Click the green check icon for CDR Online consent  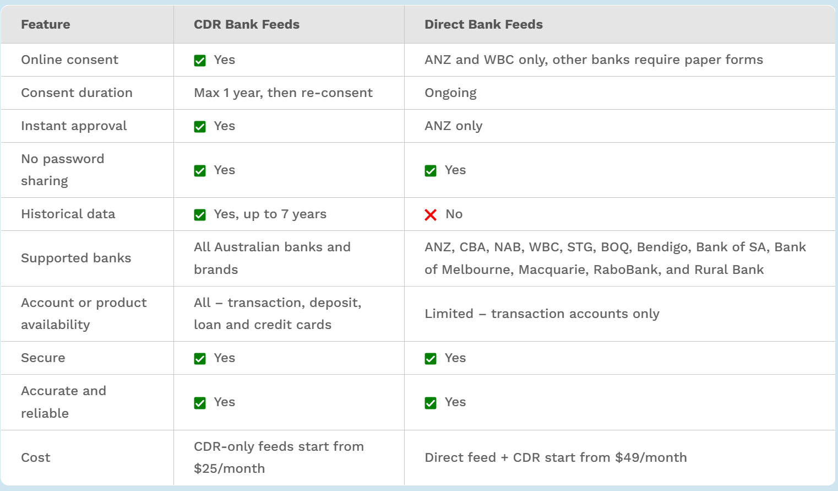click(200, 61)
